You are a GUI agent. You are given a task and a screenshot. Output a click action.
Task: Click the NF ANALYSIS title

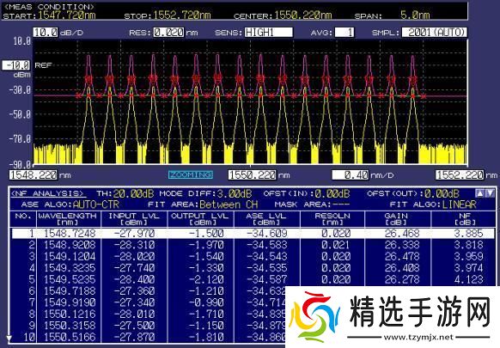pyautogui.click(x=48, y=193)
